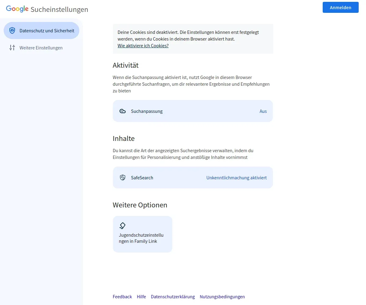Screen dimensions: 366x305
Task: Open the Suchanpassung setting row
Action: coord(193,111)
